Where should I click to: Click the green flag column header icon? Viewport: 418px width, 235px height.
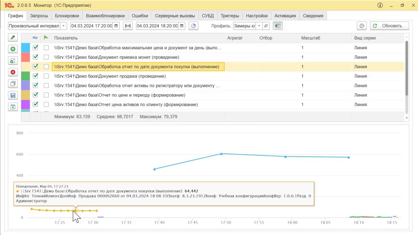[x=46, y=38]
